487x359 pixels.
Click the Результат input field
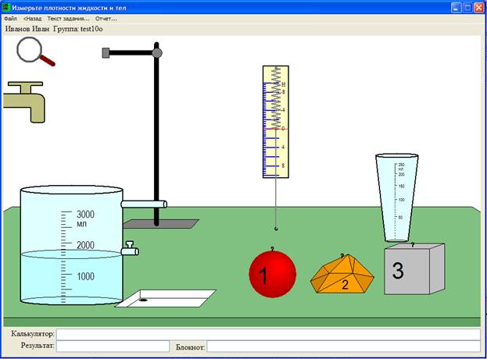click(x=113, y=347)
